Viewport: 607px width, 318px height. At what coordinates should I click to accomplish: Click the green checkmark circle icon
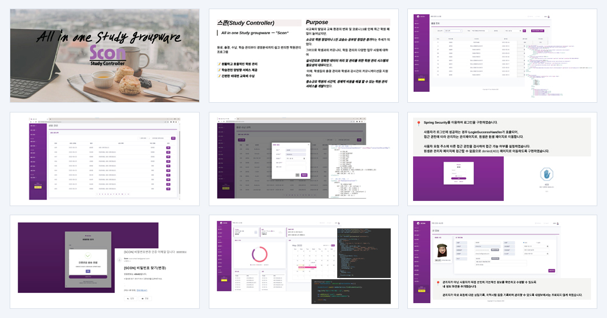pyautogui.click(x=88, y=256)
